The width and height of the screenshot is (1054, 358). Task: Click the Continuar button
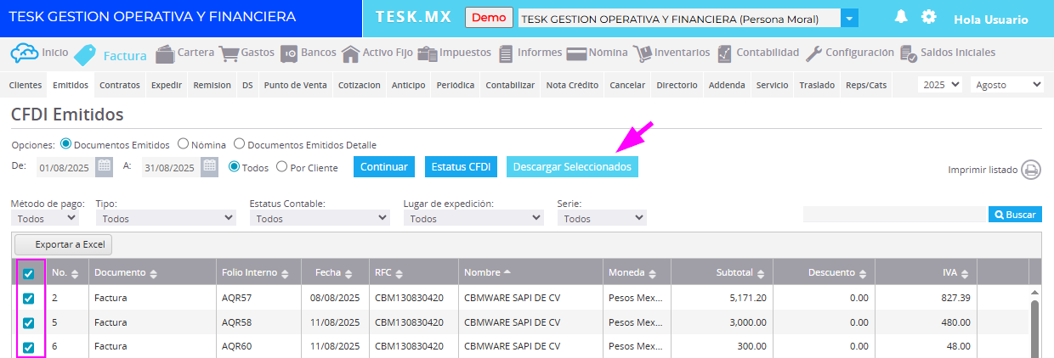point(384,166)
